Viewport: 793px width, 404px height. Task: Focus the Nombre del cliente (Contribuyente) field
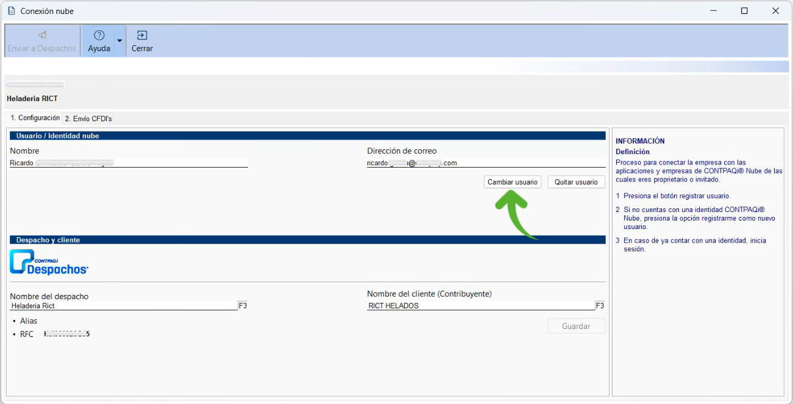pos(480,306)
